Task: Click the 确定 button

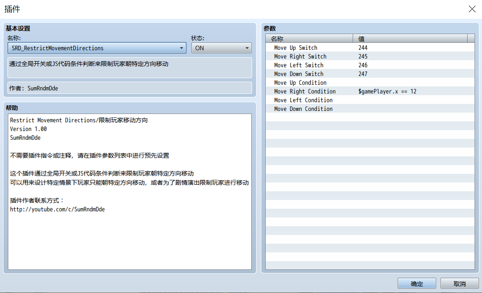Action: click(416, 283)
